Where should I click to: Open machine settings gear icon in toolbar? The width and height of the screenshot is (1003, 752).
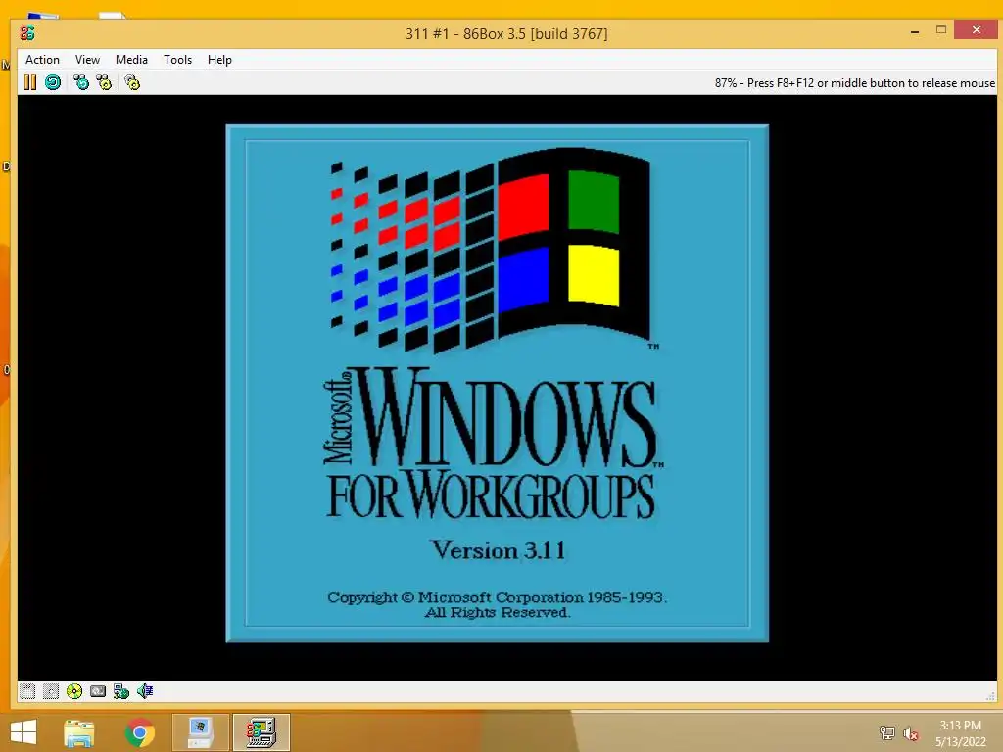[x=132, y=82]
